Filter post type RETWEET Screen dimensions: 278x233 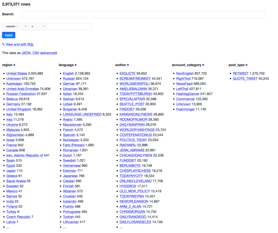click(241, 74)
